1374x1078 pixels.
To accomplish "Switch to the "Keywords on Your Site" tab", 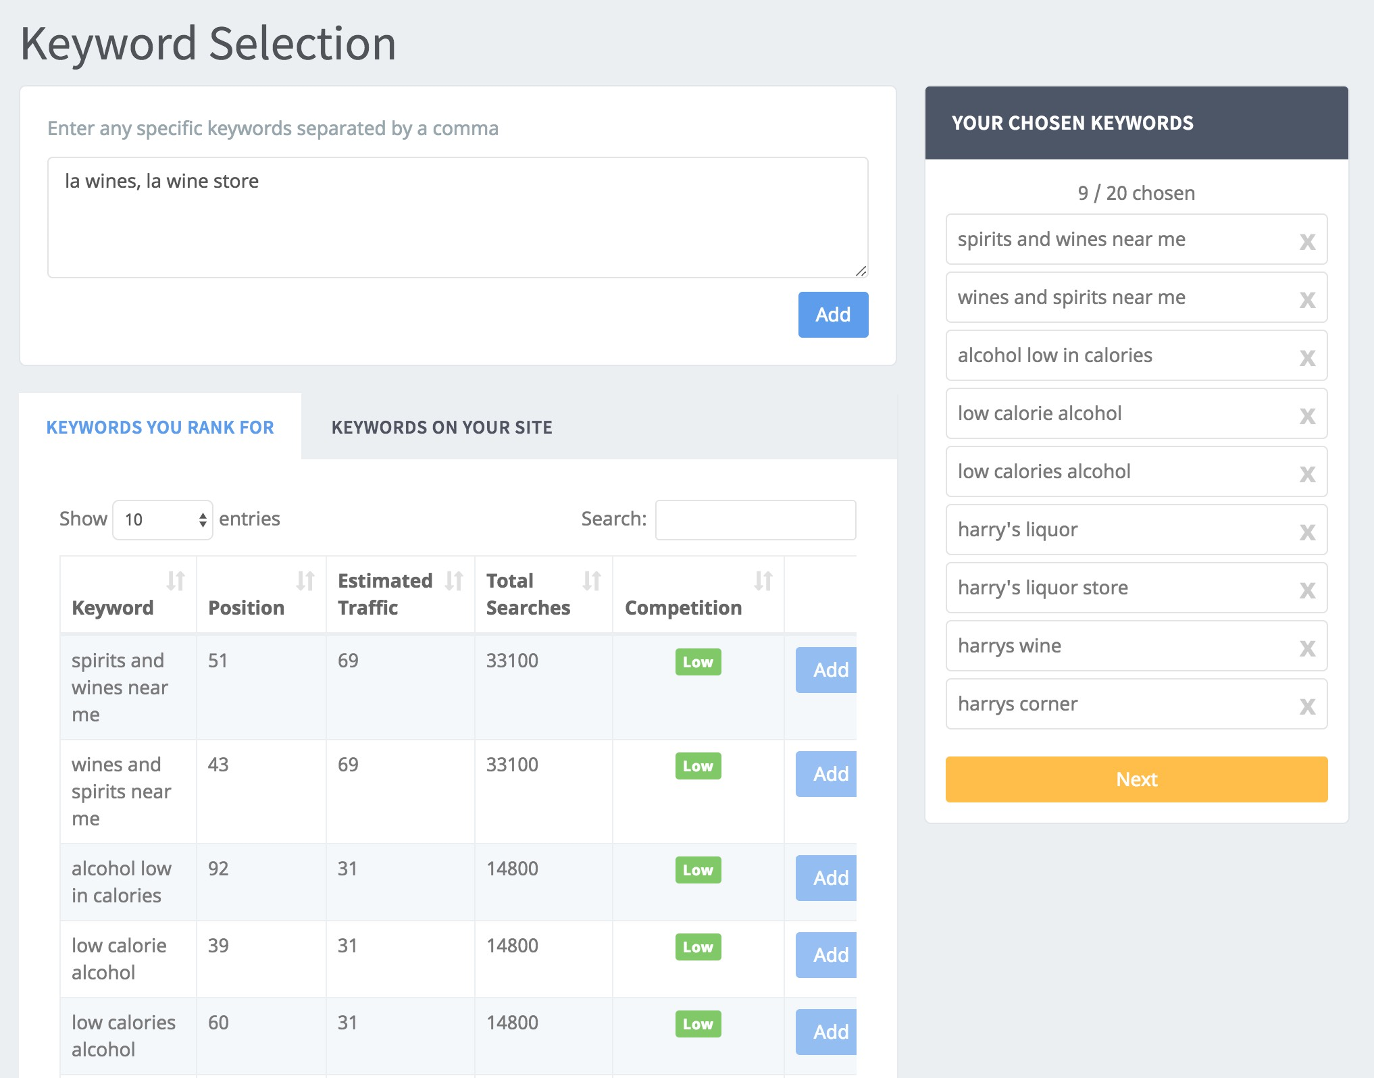I will point(442,427).
